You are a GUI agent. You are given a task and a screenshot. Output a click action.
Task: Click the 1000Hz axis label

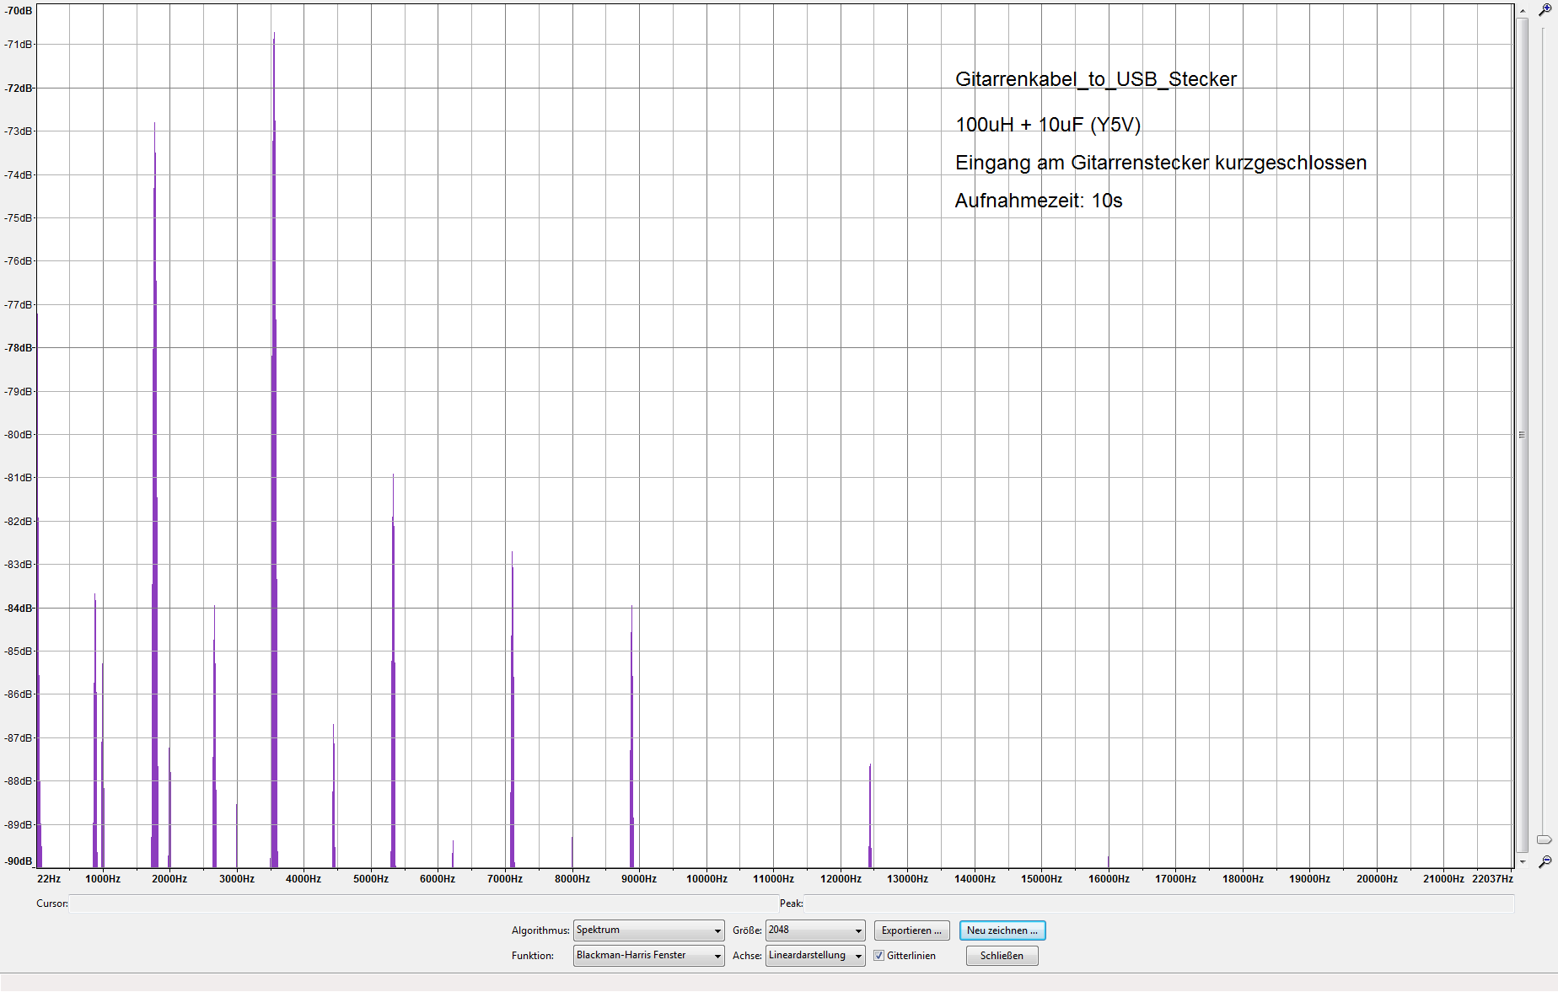(103, 879)
